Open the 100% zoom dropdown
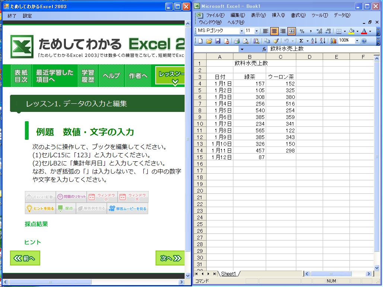The height and width of the screenshot is (287, 383). (x=357, y=41)
